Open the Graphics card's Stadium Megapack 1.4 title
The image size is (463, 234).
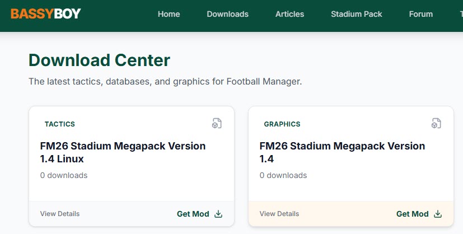coord(342,152)
